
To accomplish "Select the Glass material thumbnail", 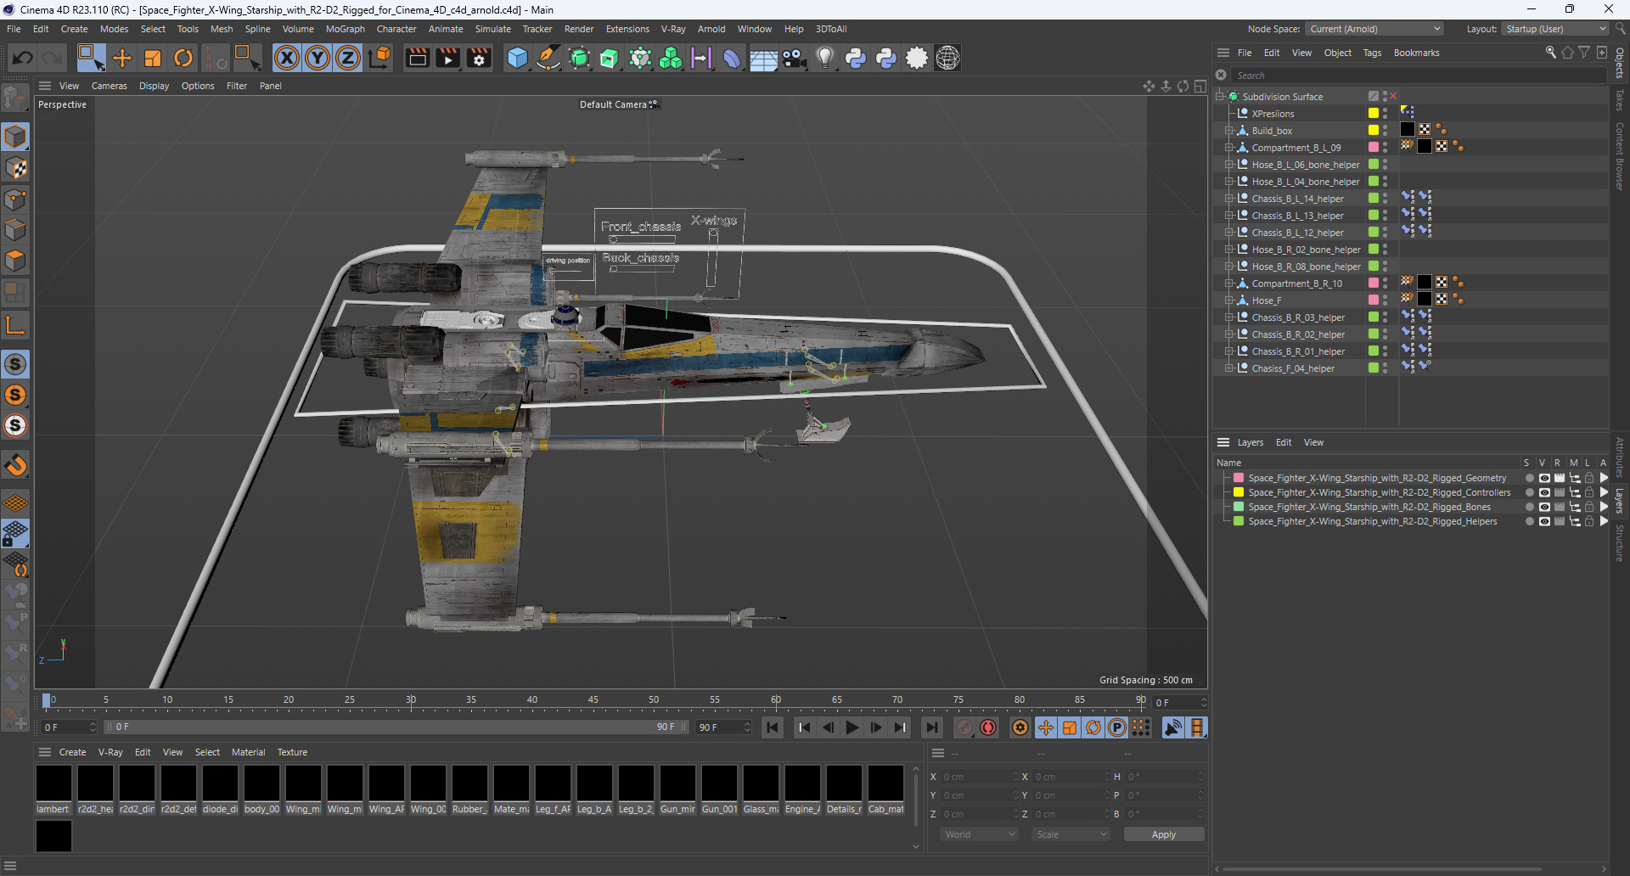I will [761, 783].
